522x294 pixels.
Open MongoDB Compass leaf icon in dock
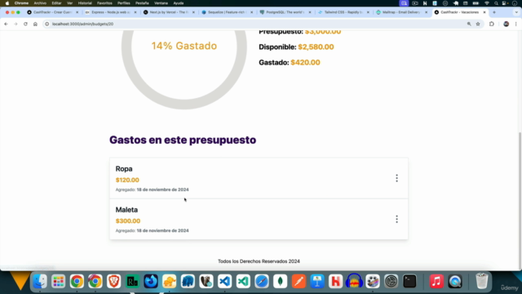click(x=281, y=281)
